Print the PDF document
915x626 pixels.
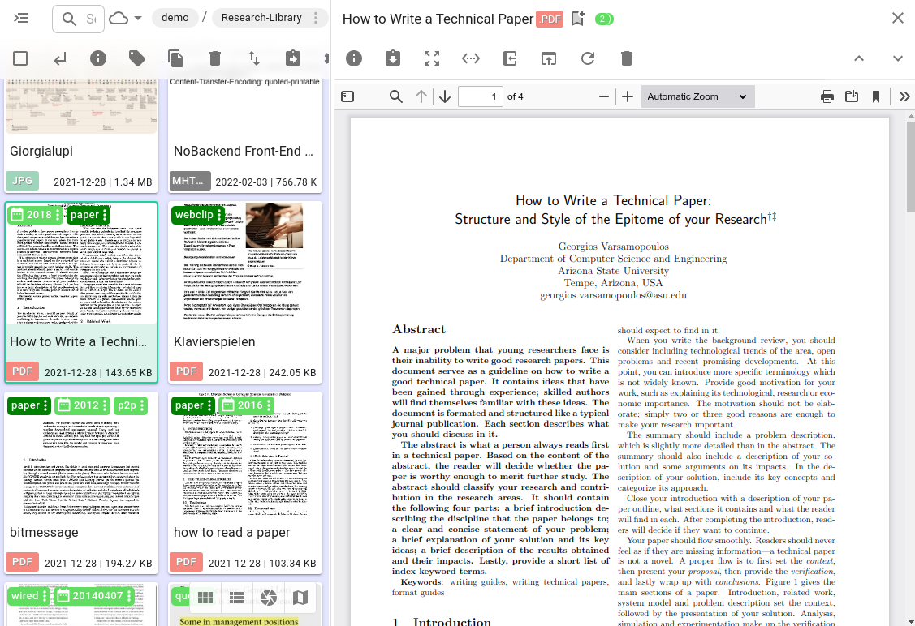tap(827, 96)
